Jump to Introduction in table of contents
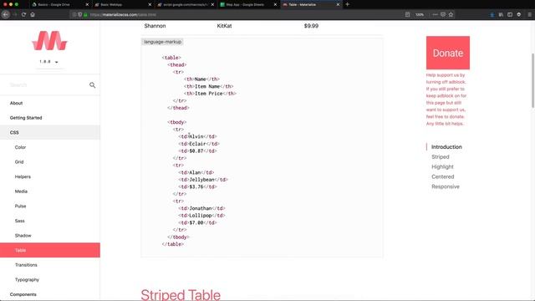 point(446,147)
